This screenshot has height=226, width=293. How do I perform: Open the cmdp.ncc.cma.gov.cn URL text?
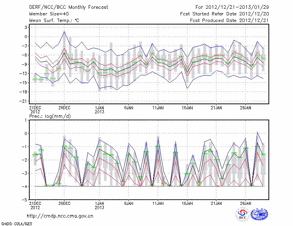[60, 216]
